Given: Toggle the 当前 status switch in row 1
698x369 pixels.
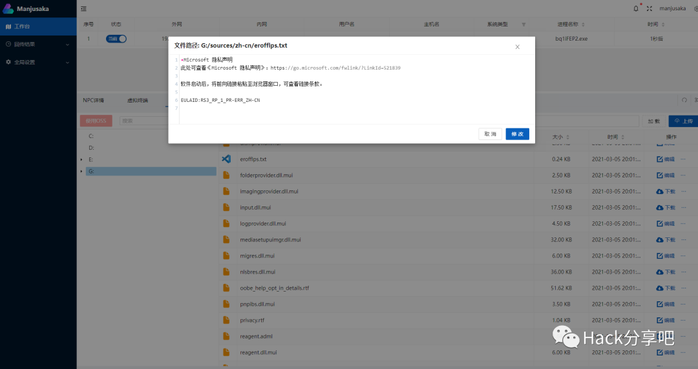Looking at the screenshot, I should point(116,39).
